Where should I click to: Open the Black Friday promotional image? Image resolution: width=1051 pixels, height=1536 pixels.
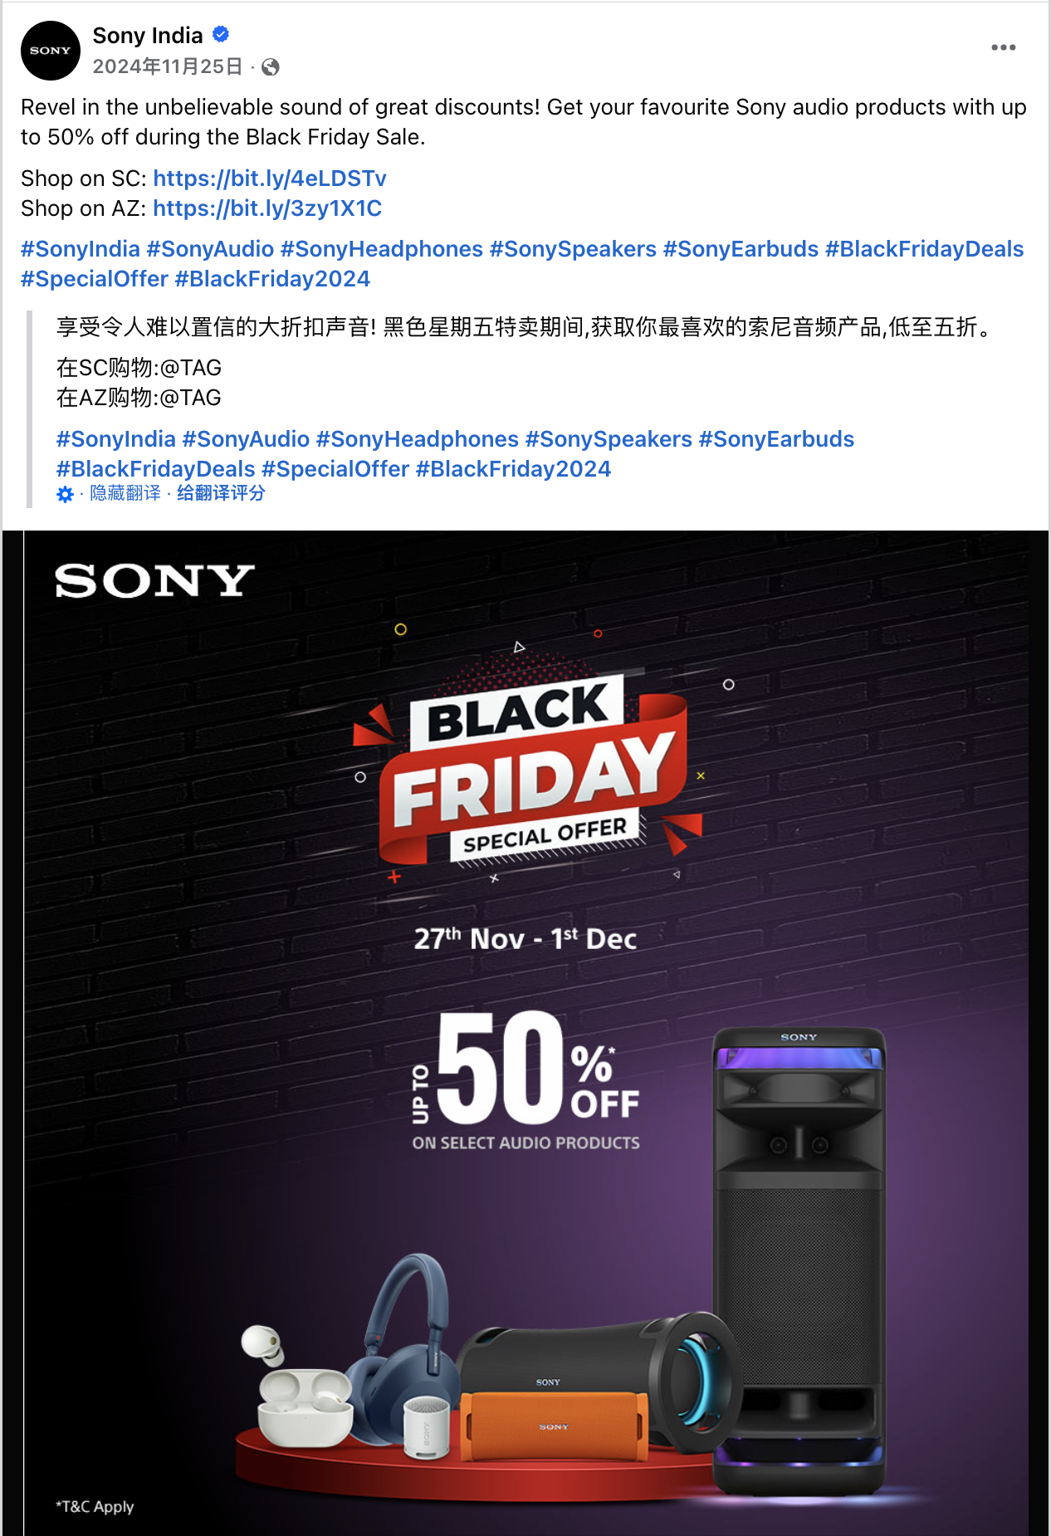525,1033
